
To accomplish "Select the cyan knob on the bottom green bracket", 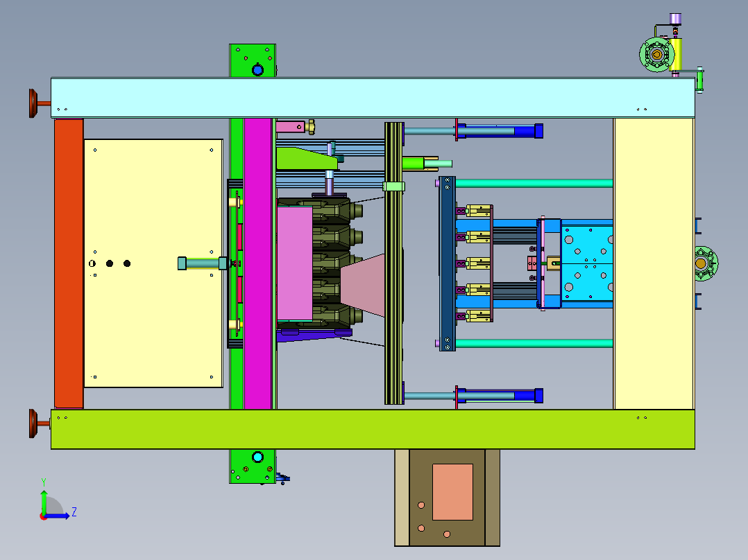I will tap(257, 457).
